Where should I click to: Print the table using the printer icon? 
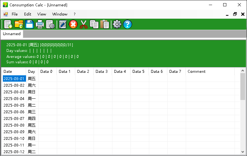[40, 24]
